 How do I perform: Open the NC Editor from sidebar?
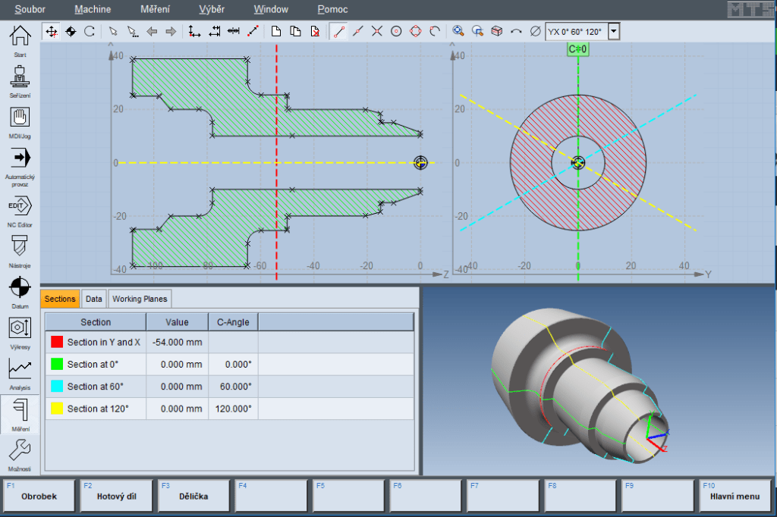click(x=20, y=206)
